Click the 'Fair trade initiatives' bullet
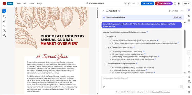Image resolution: width=192 pixels, height=95 pixels. point(127,54)
